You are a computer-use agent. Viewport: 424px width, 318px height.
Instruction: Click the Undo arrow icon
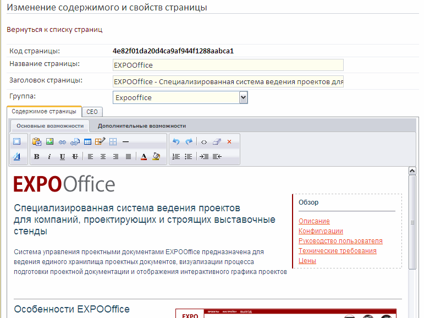[x=176, y=141]
